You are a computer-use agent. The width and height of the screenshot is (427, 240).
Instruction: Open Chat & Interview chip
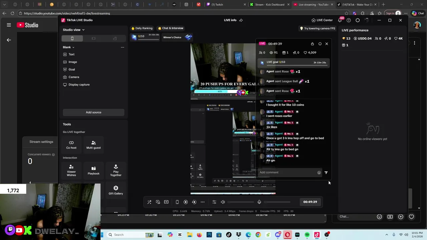[x=171, y=28]
